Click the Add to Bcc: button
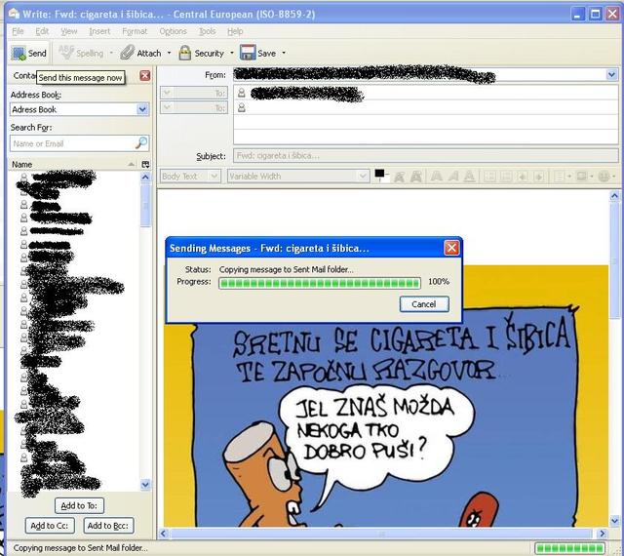624x556 pixels. tap(108, 526)
